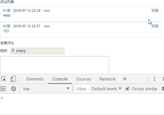
Task: Click the empty comment text area
Action: 54,65
